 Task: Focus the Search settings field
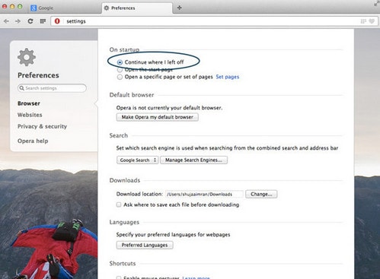[x=52, y=88]
